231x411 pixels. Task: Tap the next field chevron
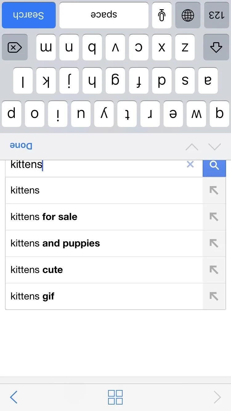click(215, 147)
